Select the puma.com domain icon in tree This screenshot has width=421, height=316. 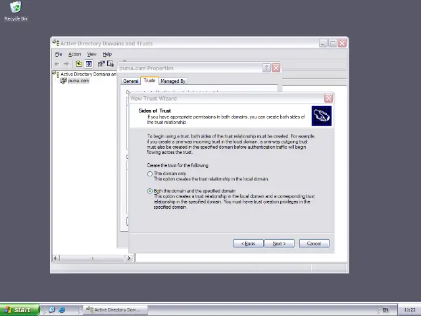coord(63,80)
